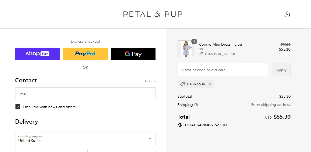Choose Google Pay for express checkout
The height and width of the screenshot is (152, 311).
(133, 54)
